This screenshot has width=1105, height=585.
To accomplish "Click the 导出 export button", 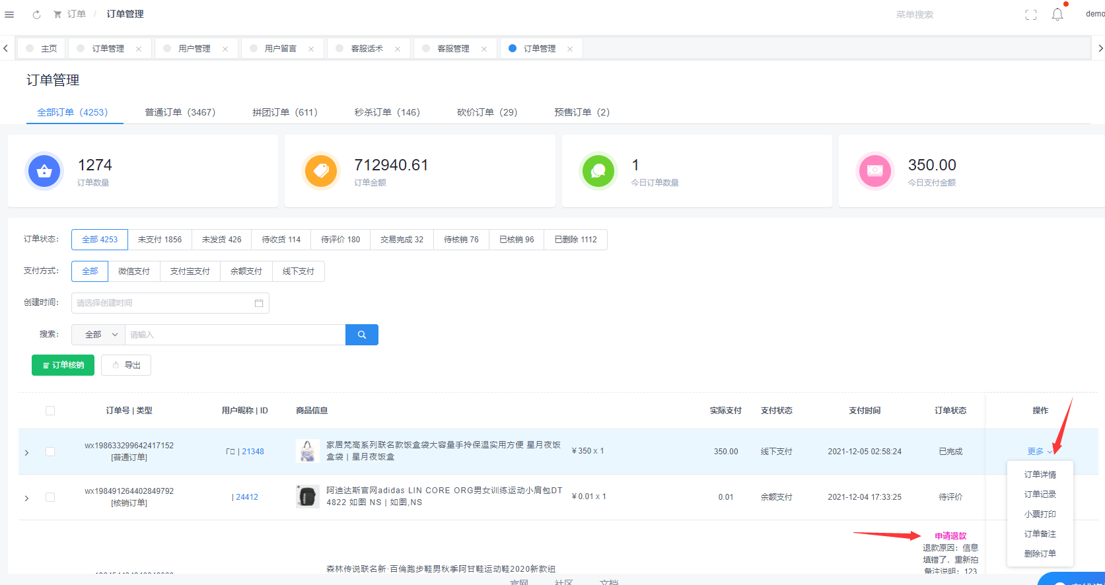I will tap(126, 365).
